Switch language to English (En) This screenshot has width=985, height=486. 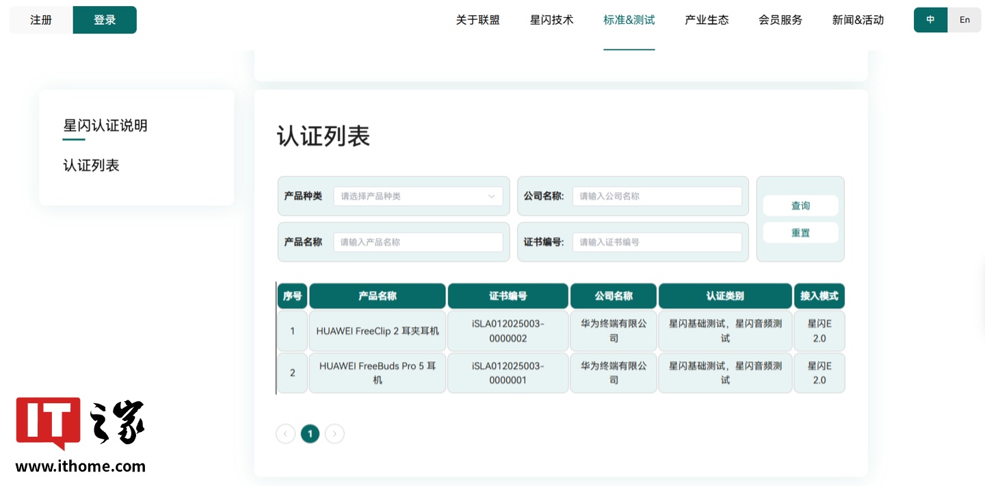point(964,20)
